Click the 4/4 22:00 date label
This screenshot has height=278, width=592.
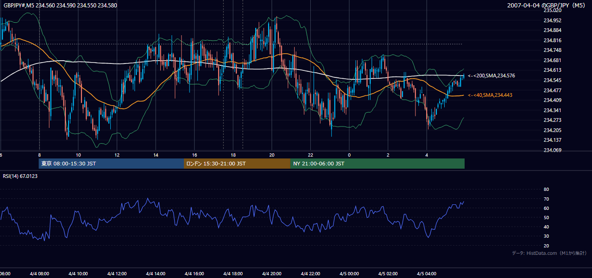click(x=311, y=274)
